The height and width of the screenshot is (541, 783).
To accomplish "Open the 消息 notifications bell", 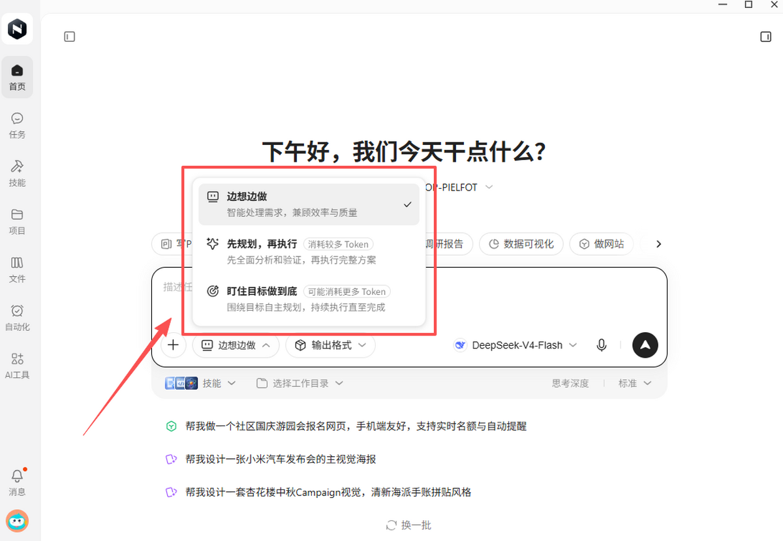I will click(17, 482).
